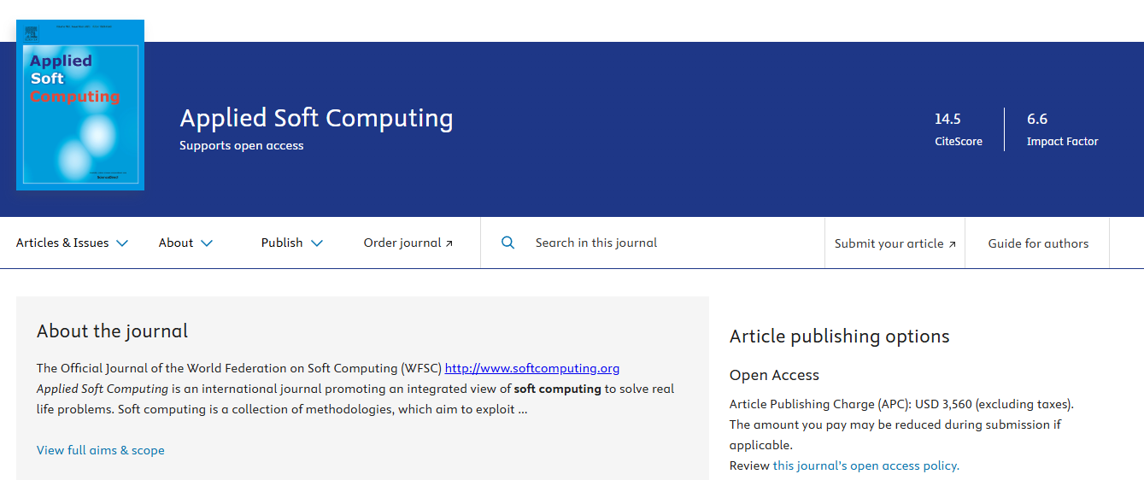Open the www.softcomputing.org link

point(532,368)
